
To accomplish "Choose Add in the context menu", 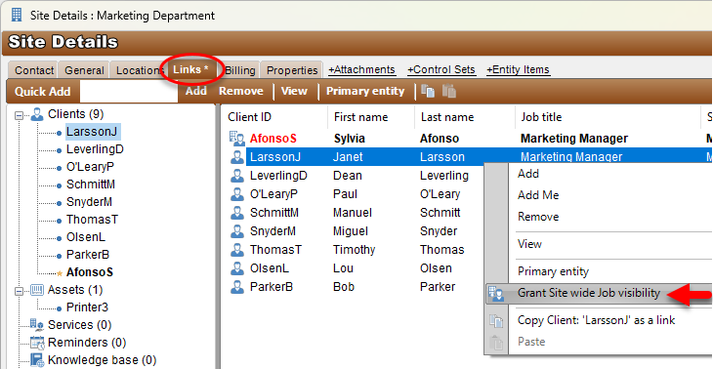I will pos(528,174).
